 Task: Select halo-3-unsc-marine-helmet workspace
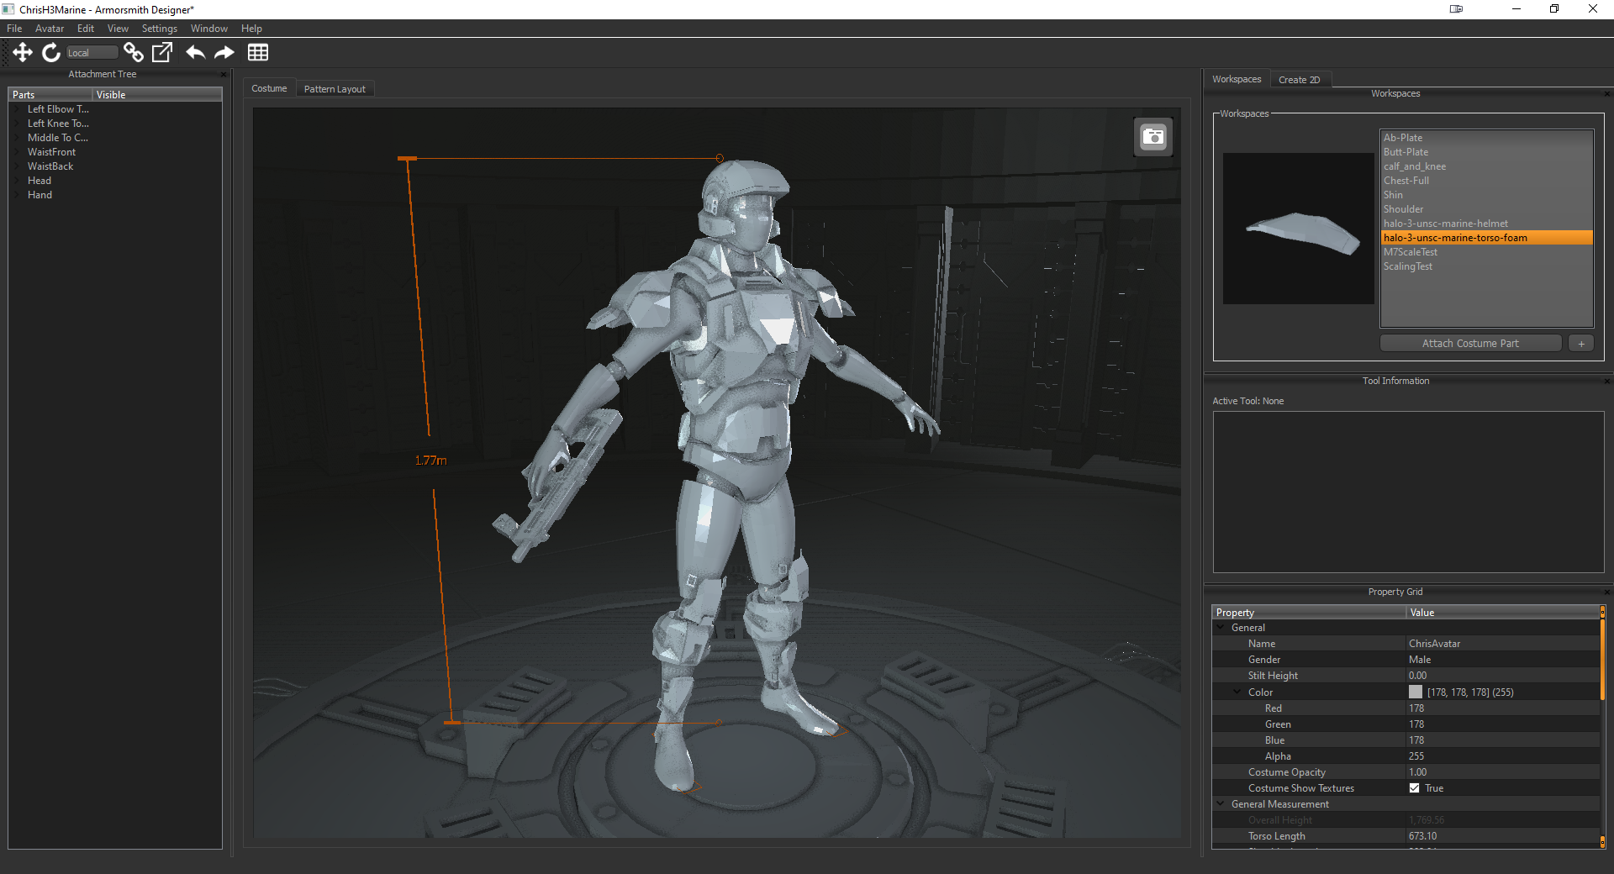pyautogui.click(x=1487, y=224)
